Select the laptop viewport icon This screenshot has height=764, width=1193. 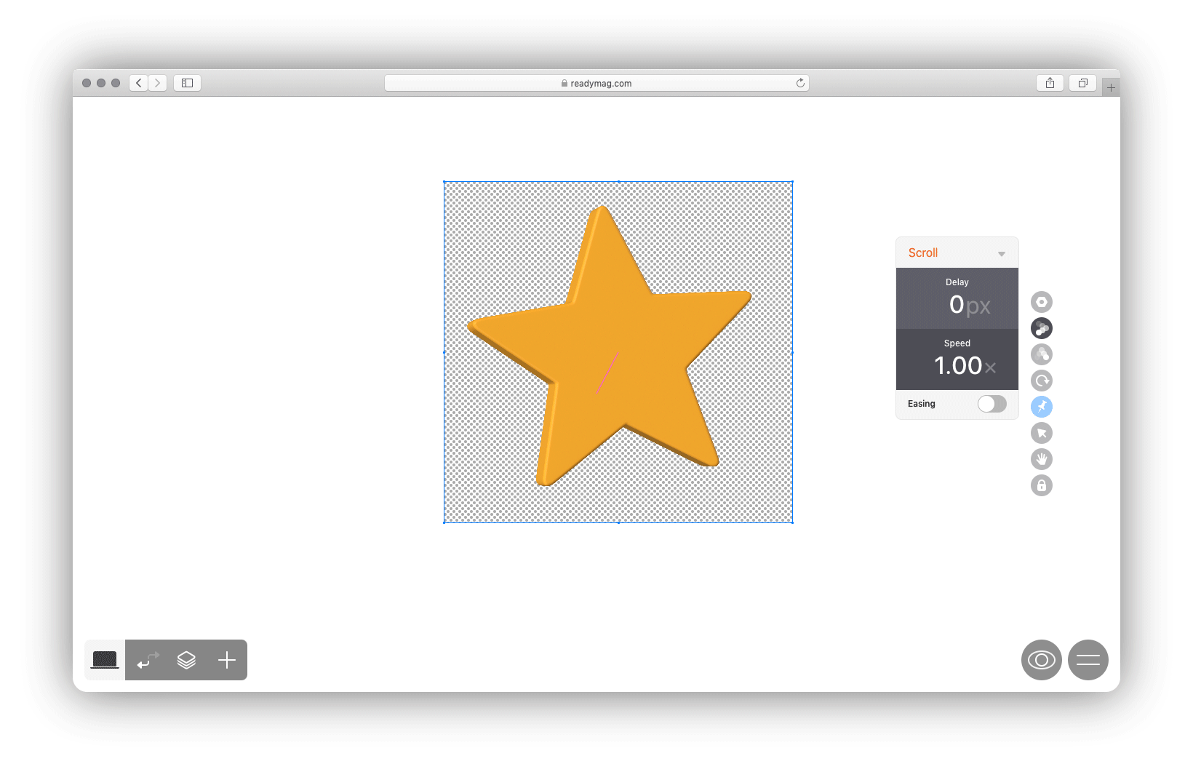(x=105, y=660)
